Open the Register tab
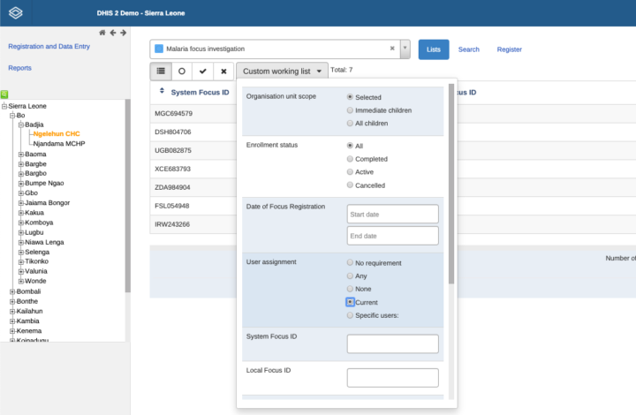The height and width of the screenshot is (415, 636). tap(510, 49)
